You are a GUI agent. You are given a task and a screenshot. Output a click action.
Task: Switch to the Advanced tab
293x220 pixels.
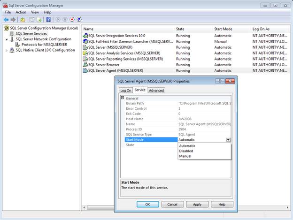coord(156,91)
